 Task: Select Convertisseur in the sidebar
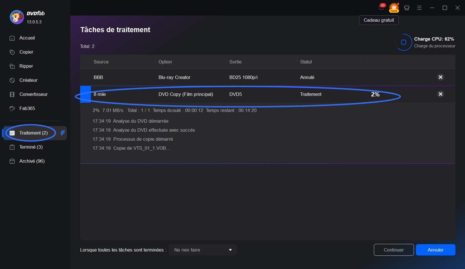click(x=33, y=94)
